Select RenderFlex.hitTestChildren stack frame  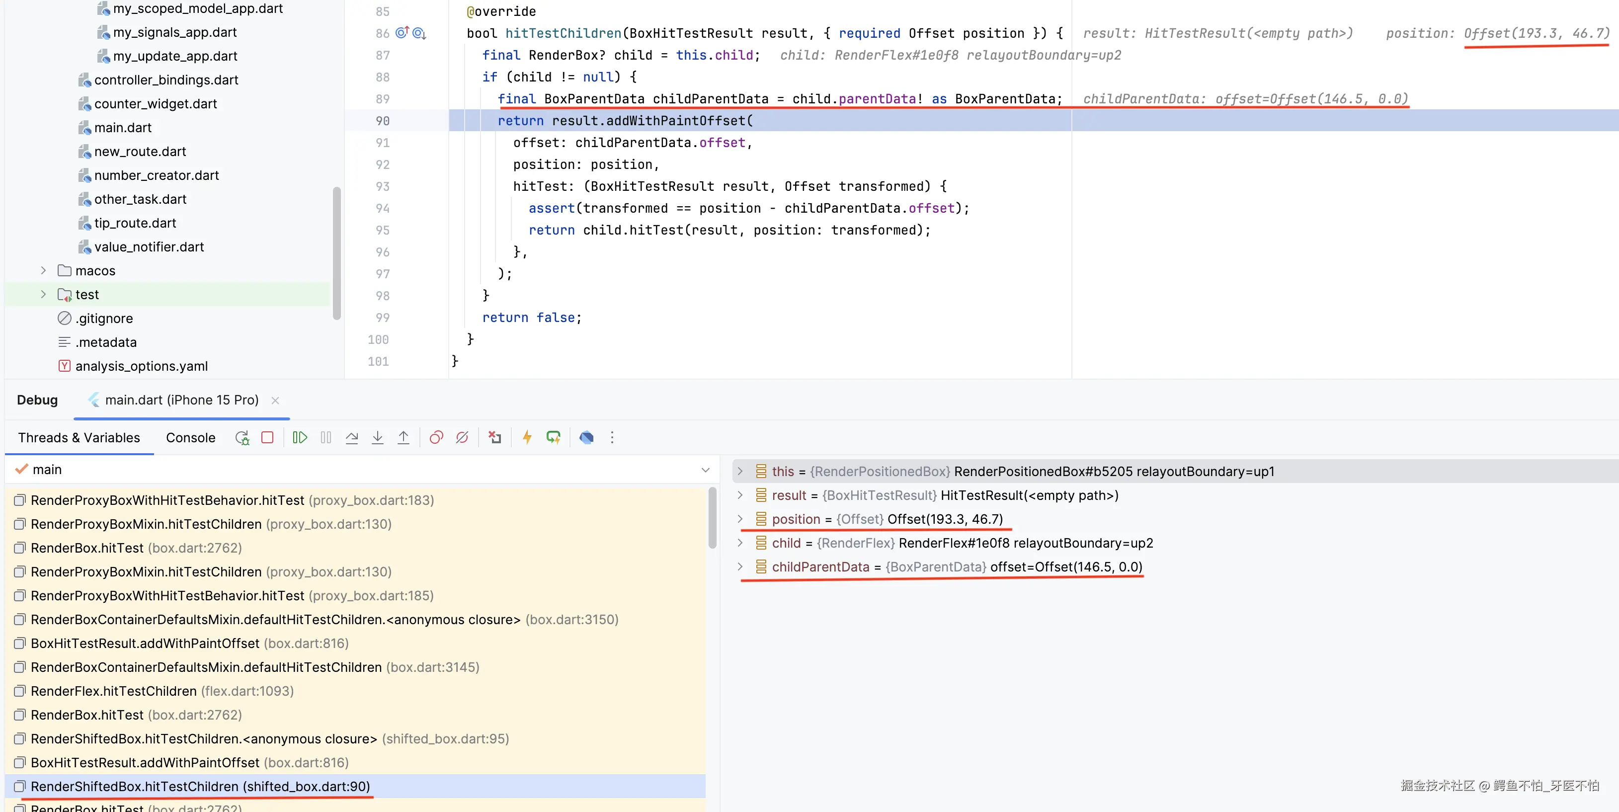[114, 691]
